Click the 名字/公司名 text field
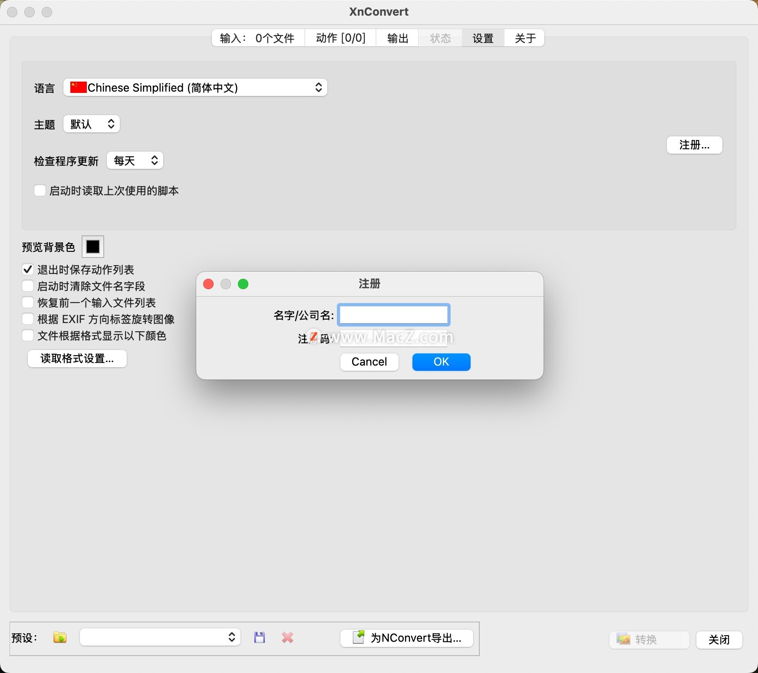The width and height of the screenshot is (758, 673). (393, 315)
